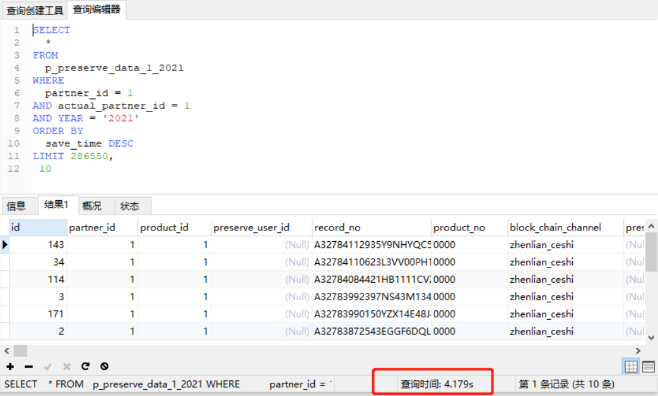
Task: Open the 查询创建工具 tab
Action: point(35,11)
